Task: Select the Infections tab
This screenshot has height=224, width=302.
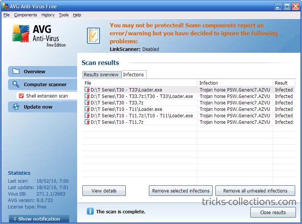Action: coord(133,74)
